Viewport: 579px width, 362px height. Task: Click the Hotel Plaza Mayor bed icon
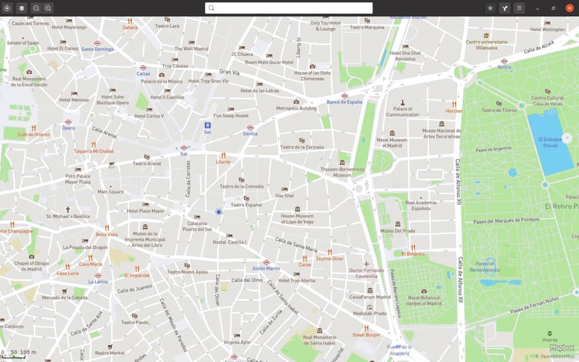tap(145, 204)
